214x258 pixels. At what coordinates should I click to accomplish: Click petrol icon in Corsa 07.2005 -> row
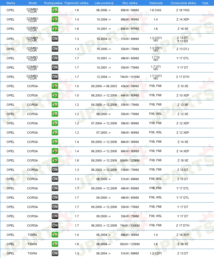point(55,133)
